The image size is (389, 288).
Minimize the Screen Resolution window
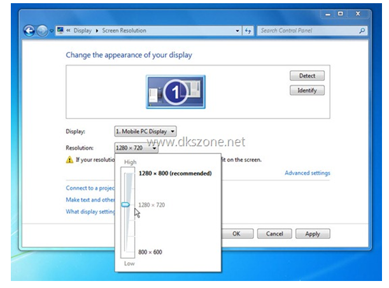coord(328,14)
